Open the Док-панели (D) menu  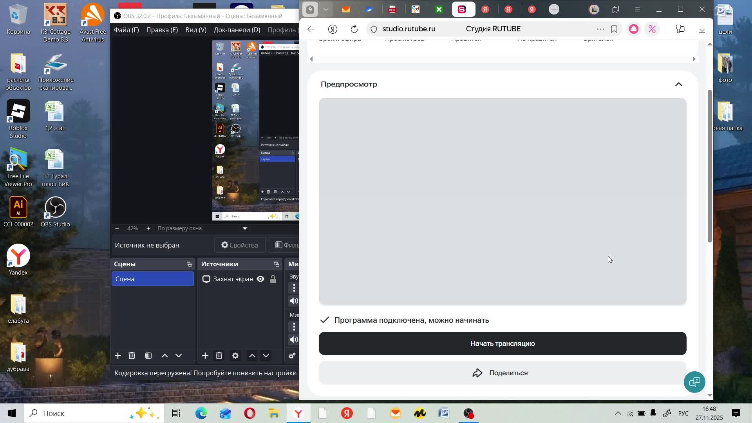click(237, 30)
